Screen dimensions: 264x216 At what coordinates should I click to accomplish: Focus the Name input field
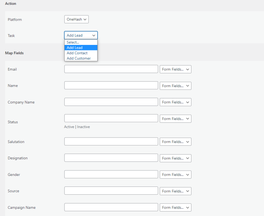(111, 85)
